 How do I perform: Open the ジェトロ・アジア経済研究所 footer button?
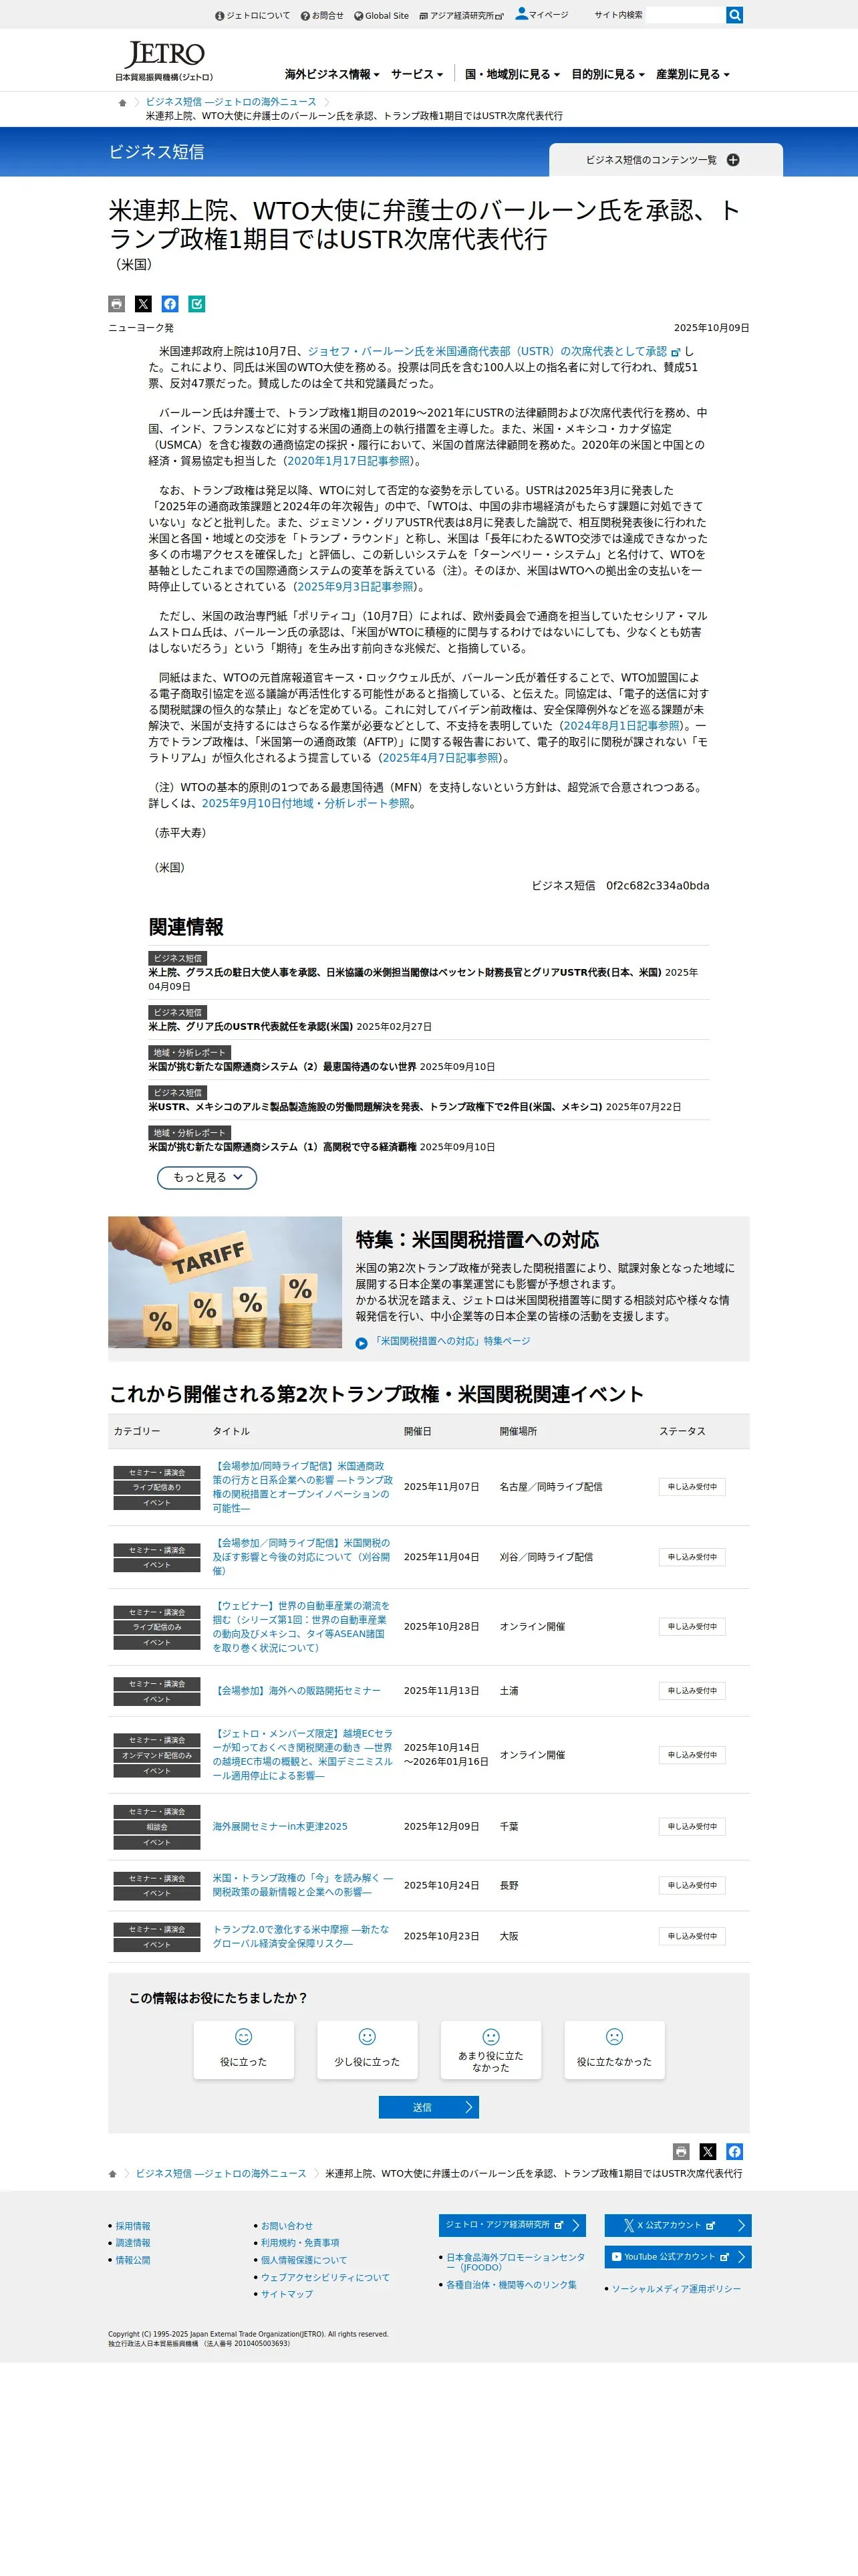pos(513,2225)
